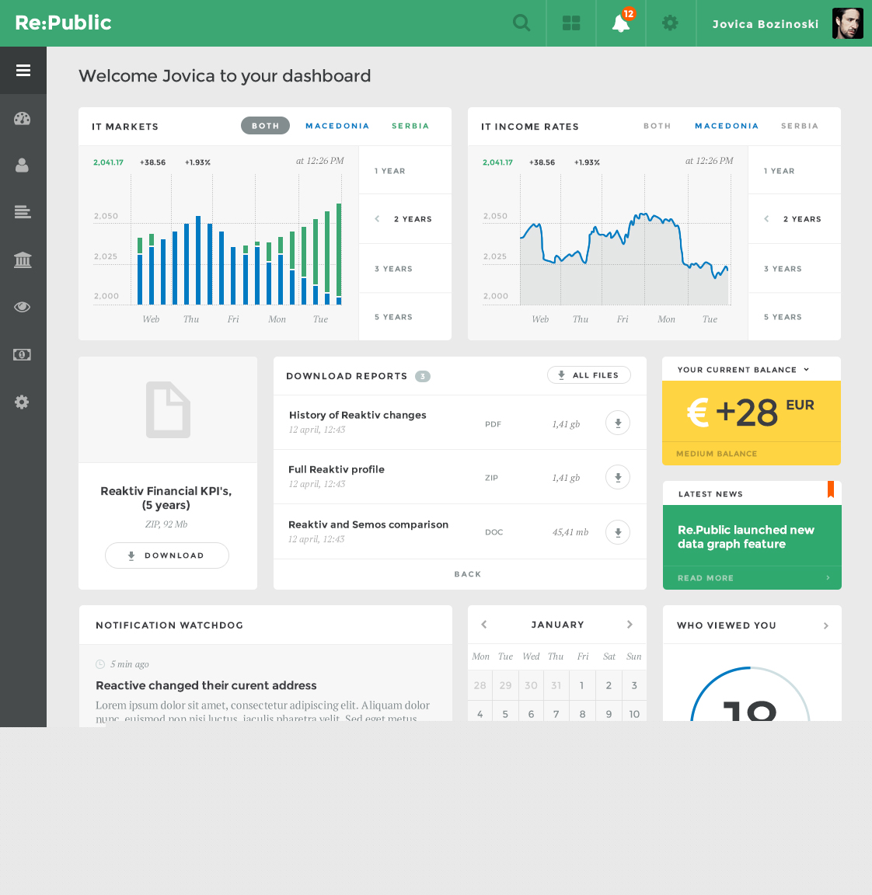The height and width of the screenshot is (895, 872).
Task: Expand the Who Viewed You panel arrow
Action: (x=825, y=625)
